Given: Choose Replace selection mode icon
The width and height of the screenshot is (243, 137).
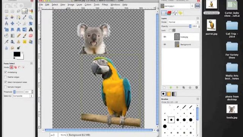Looking at the screenshot, I should tap(11, 67).
